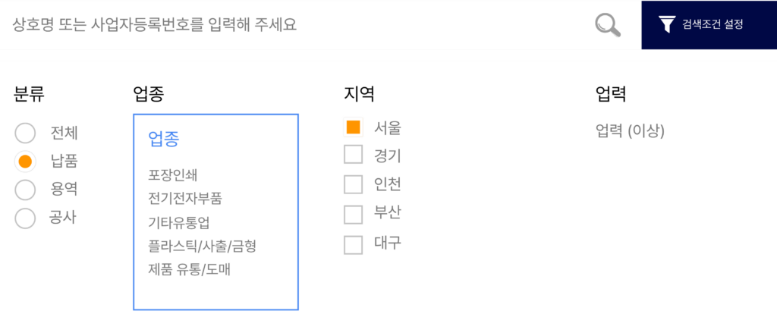This screenshot has height=336, width=777.
Task: Select 플라스틱/사출/금형 industry option
Action: [x=207, y=246]
